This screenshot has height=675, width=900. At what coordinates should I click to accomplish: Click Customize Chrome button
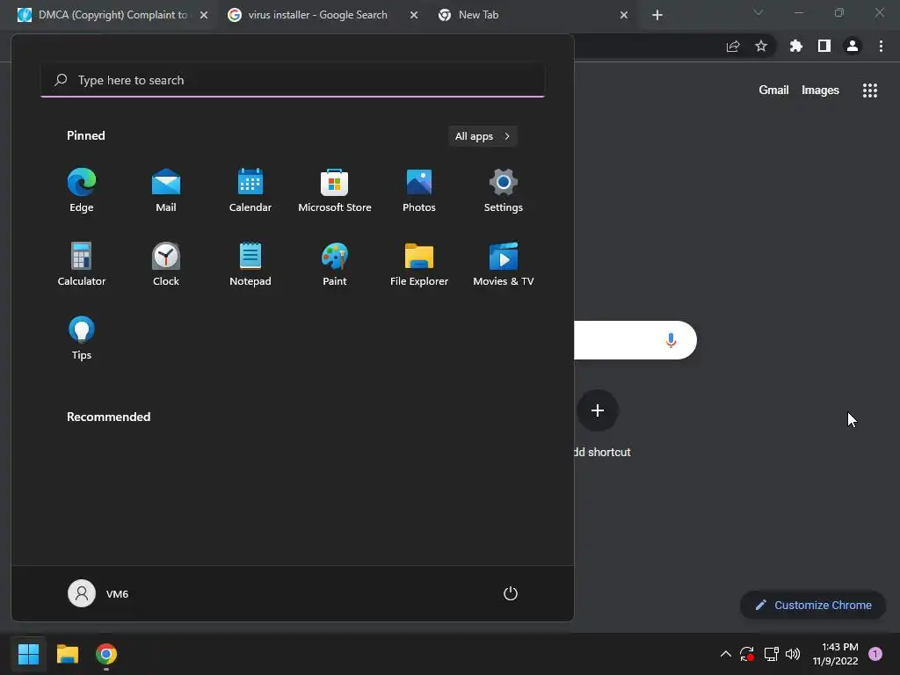coord(813,605)
